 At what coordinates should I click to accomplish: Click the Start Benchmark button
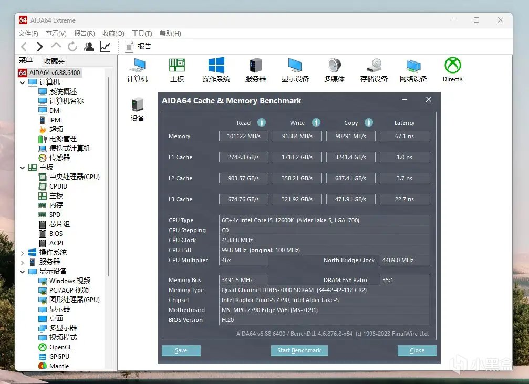tap(299, 350)
